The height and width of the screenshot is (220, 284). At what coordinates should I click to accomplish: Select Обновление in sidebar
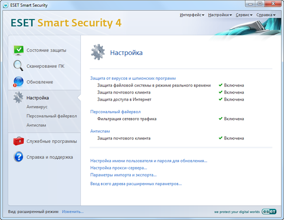coord(40,82)
